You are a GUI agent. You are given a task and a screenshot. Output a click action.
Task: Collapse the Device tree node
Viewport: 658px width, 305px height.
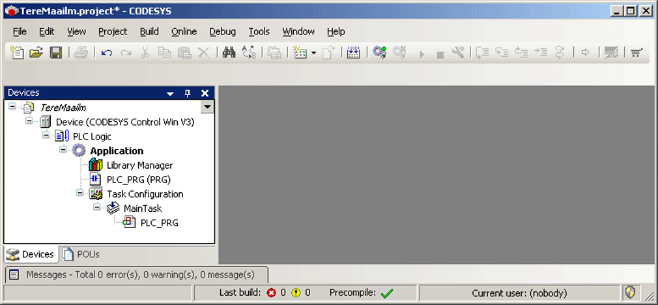pyautogui.click(x=29, y=121)
